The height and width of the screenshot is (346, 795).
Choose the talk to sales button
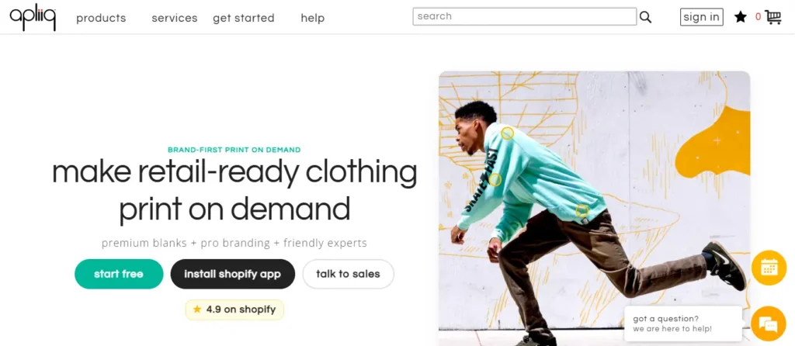[x=349, y=274]
